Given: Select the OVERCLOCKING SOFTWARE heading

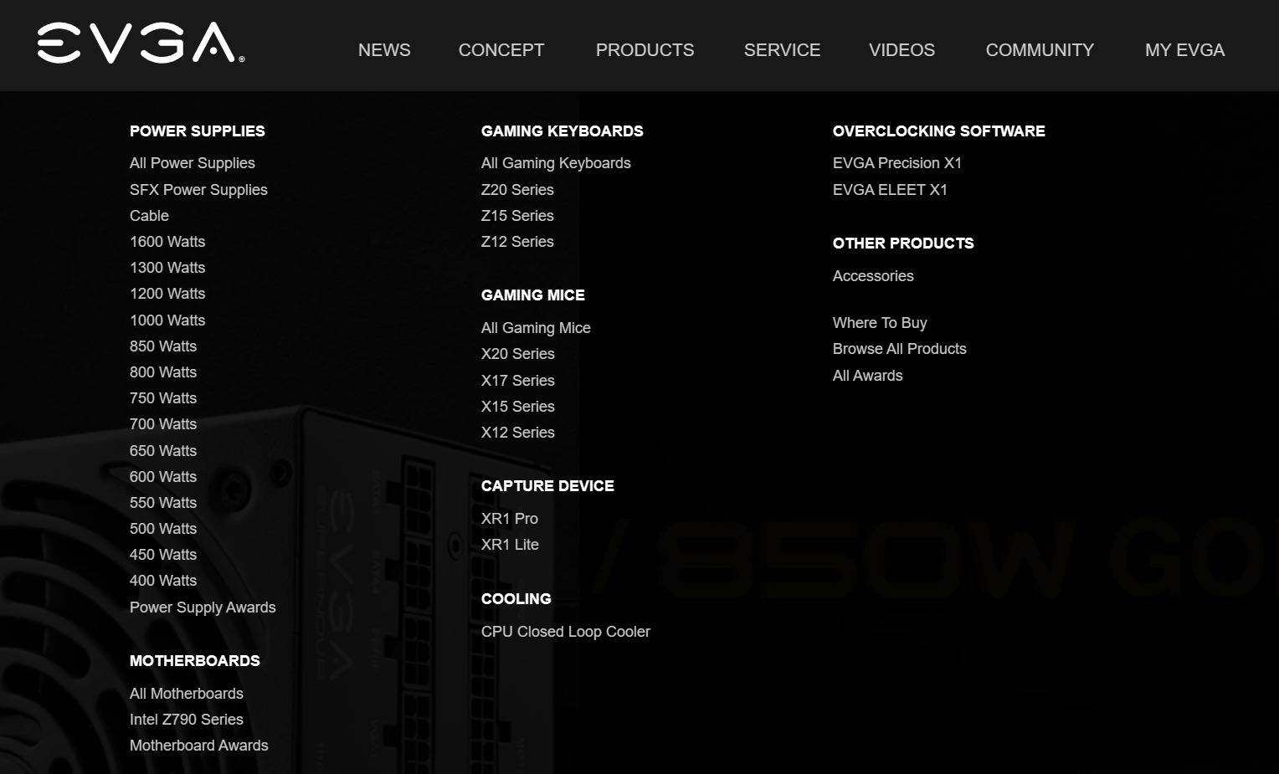Looking at the screenshot, I should (939, 131).
